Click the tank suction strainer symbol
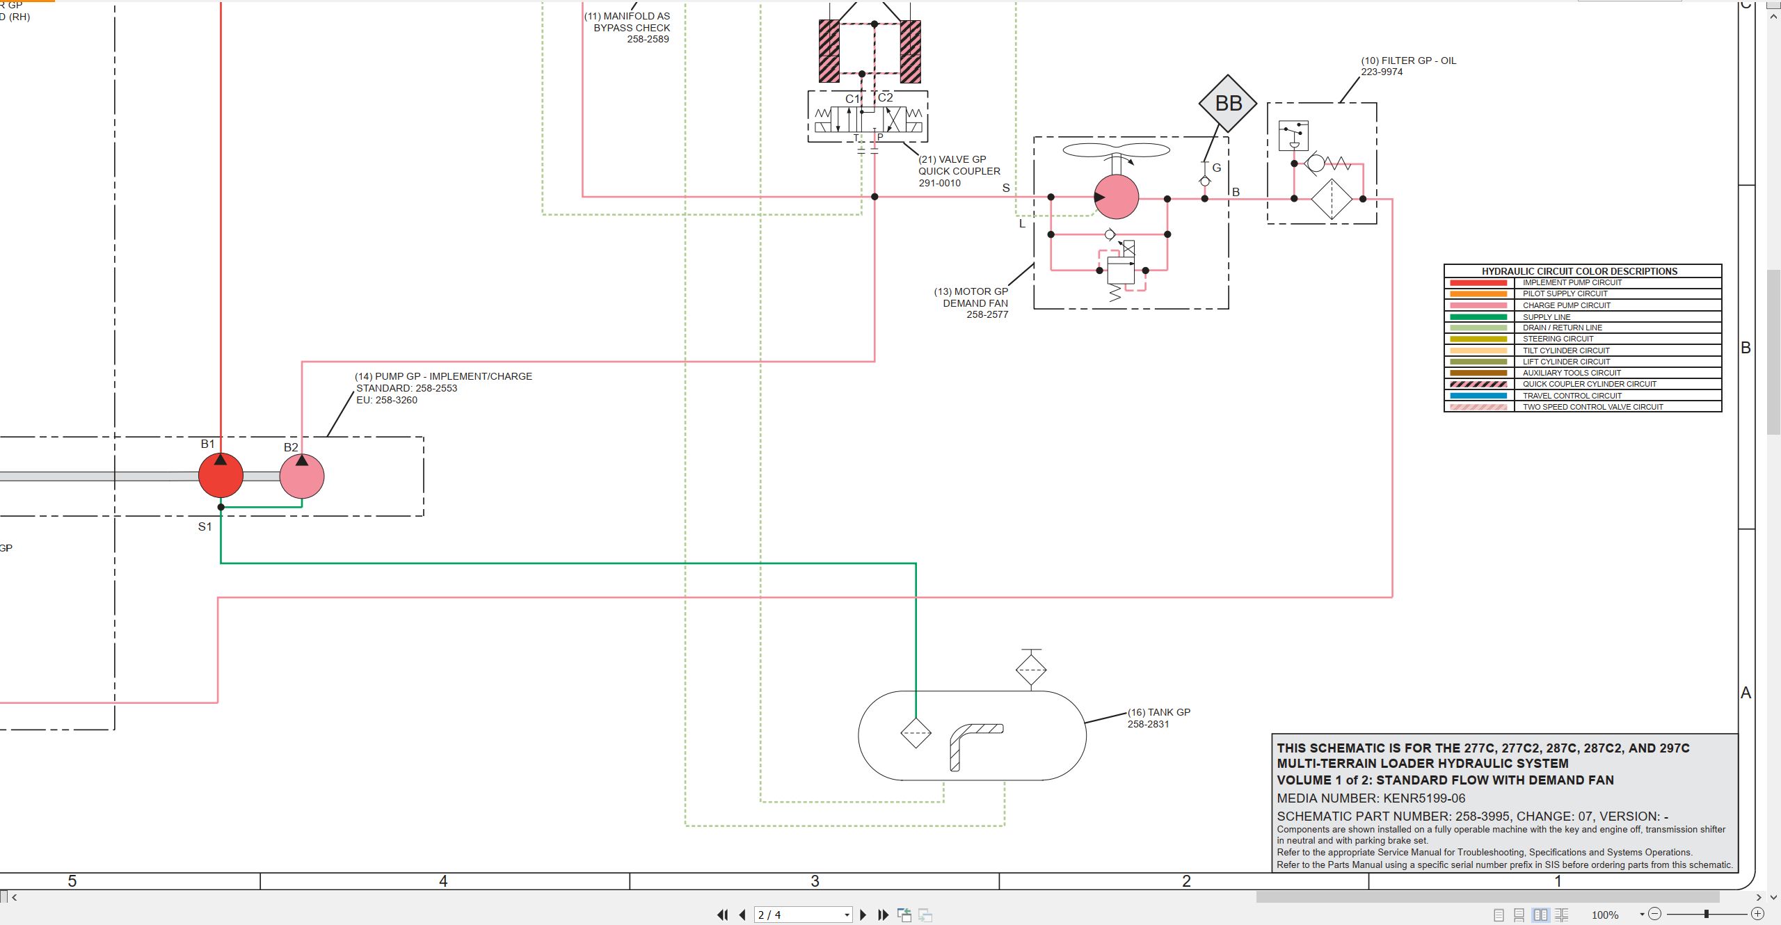This screenshot has width=1781, height=925. (x=916, y=732)
